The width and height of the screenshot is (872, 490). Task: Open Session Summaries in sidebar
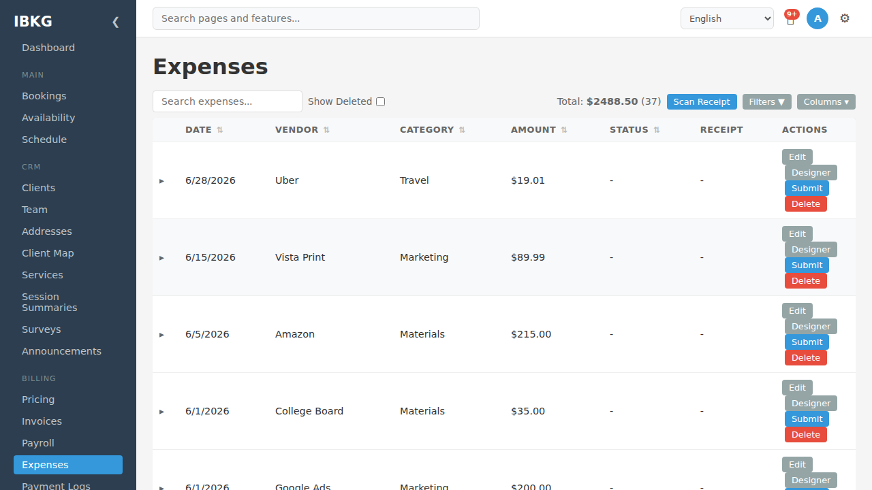coord(68,302)
